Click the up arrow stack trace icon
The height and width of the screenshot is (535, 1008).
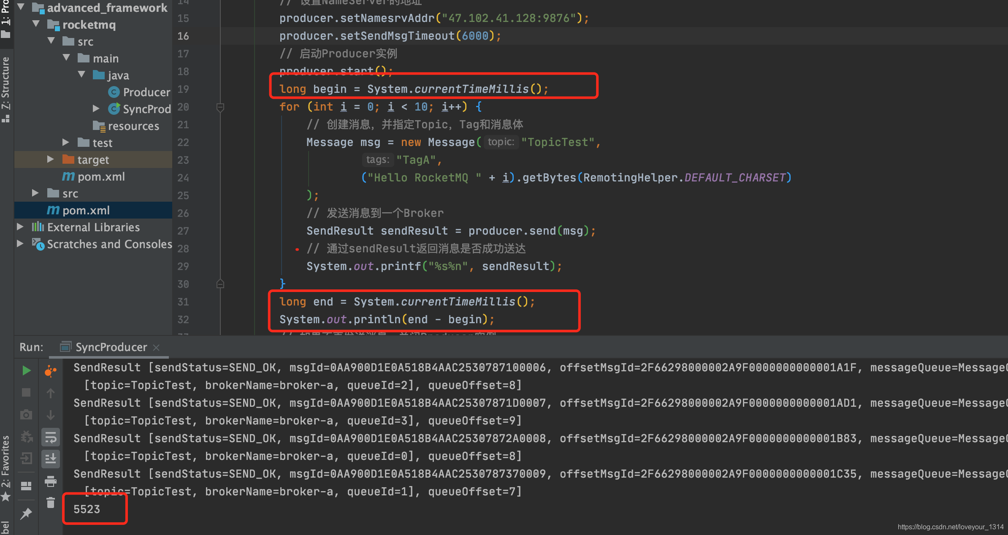click(51, 393)
